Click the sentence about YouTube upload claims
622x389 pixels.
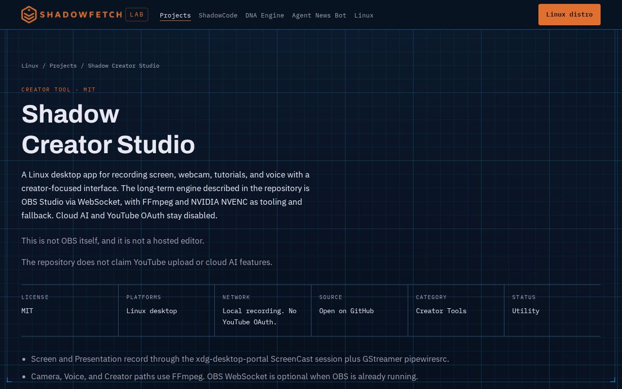[x=147, y=262]
